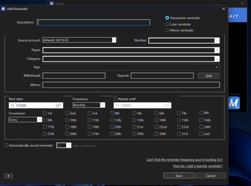This screenshot has width=251, height=186.
Task: Tick the 15th day checkbox
Action: 179,120
